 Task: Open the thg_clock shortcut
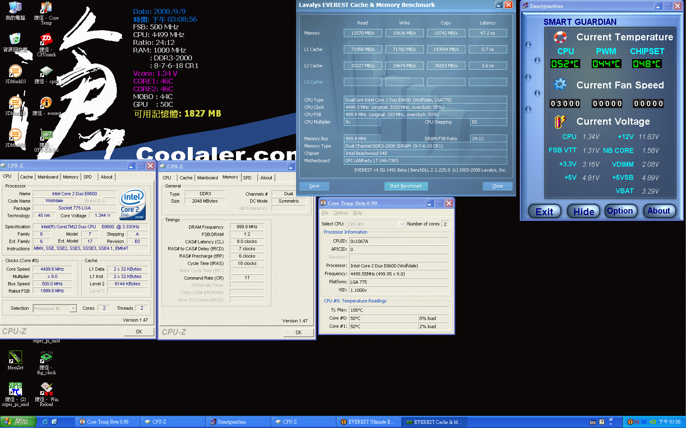click(x=46, y=363)
